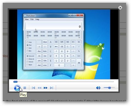Rewind the video

(39, 88)
